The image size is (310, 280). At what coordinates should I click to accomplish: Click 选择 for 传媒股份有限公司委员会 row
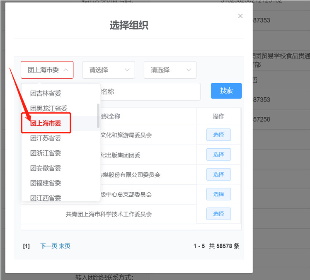coord(218,174)
